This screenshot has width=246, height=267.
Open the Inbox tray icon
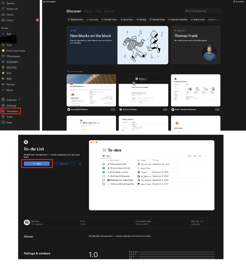[x=3, y=20]
